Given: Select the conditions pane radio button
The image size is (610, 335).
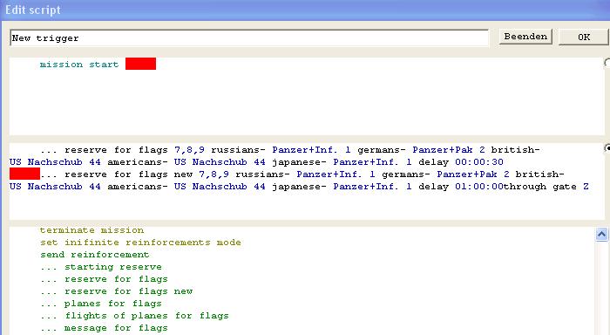Looking at the screenshot, I should 607,63.
